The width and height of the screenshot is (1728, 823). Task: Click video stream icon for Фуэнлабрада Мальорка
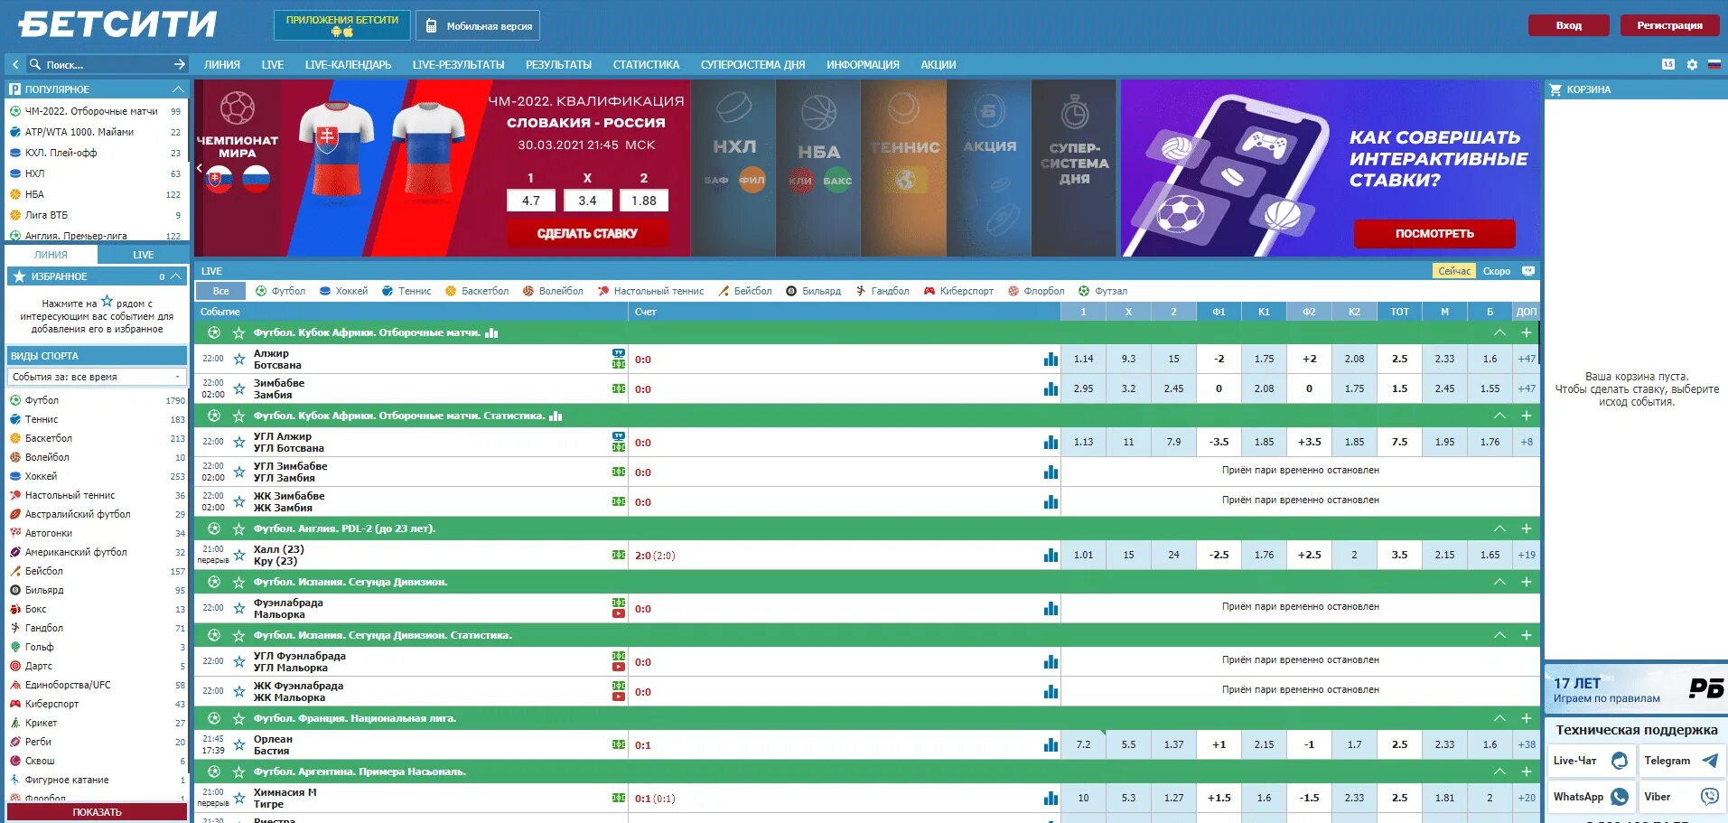click(x=619, y=614)
